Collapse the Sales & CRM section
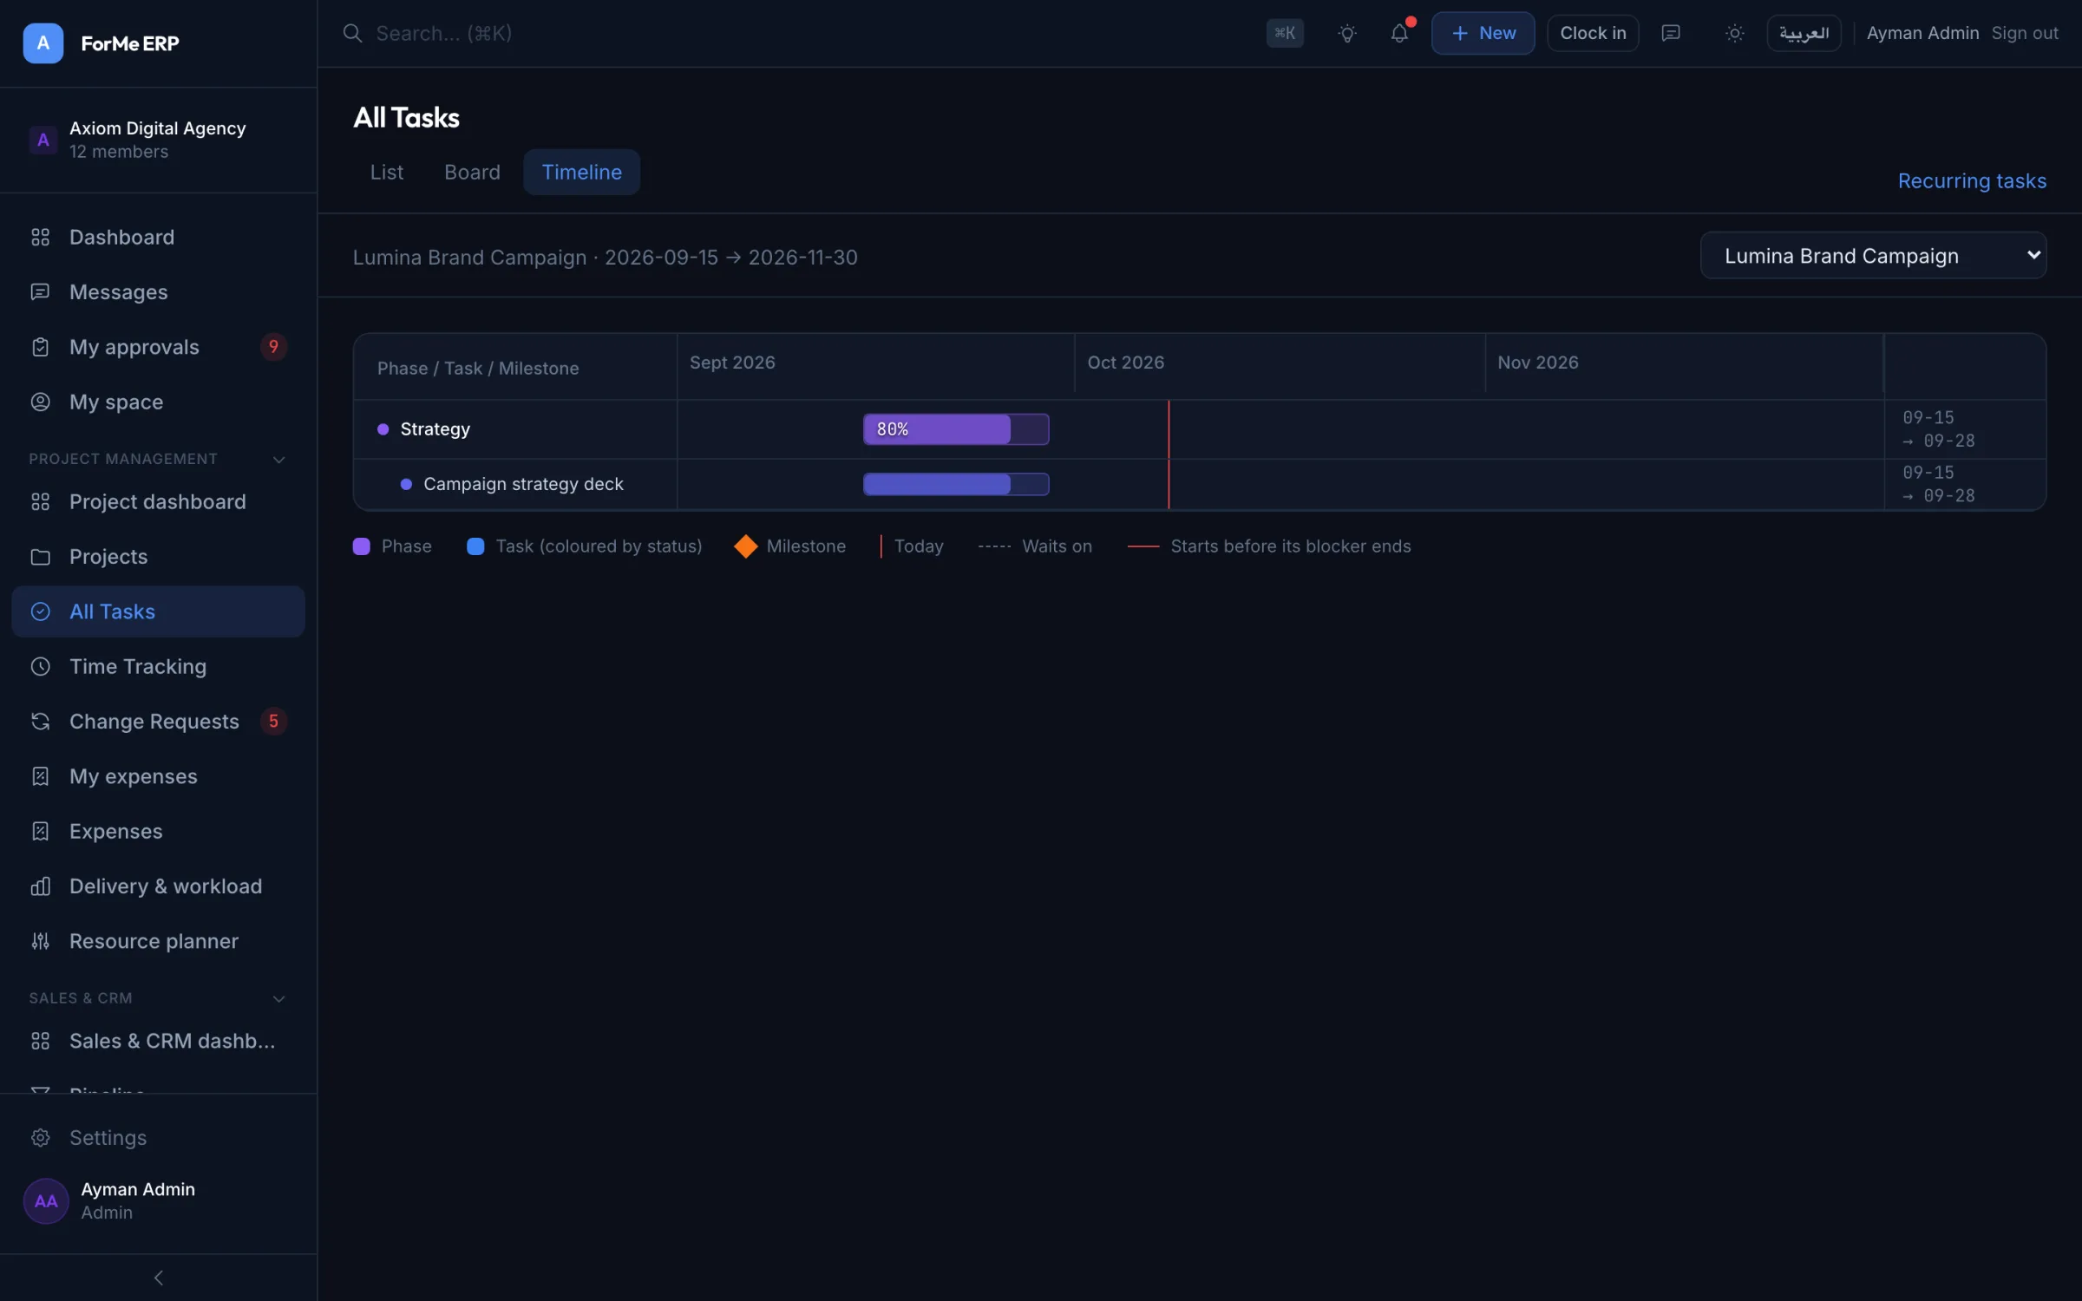 pos(278,998)
